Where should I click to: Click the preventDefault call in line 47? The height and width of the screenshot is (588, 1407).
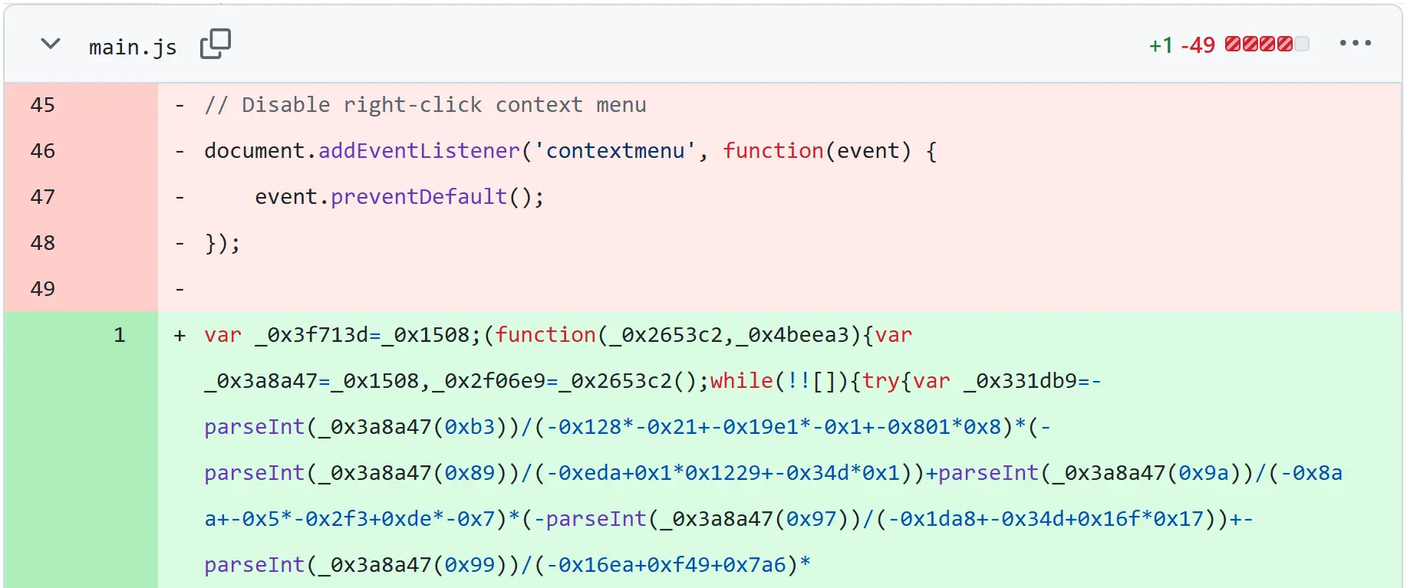click(419, 197)
